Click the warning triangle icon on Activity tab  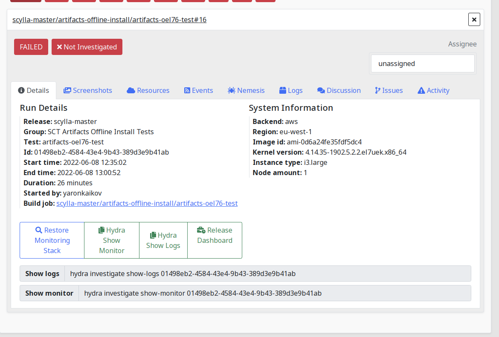click(x=421, y=90)
